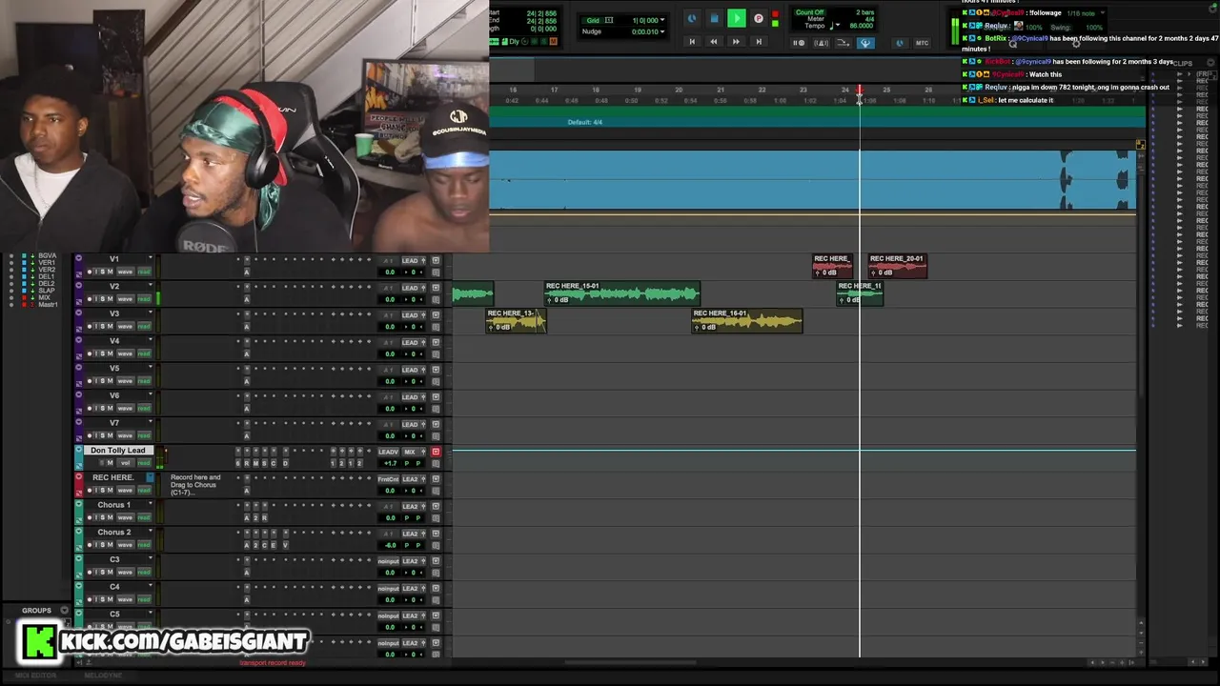Open insert E on Chorus 2
1220x686 pixels.
274,545
